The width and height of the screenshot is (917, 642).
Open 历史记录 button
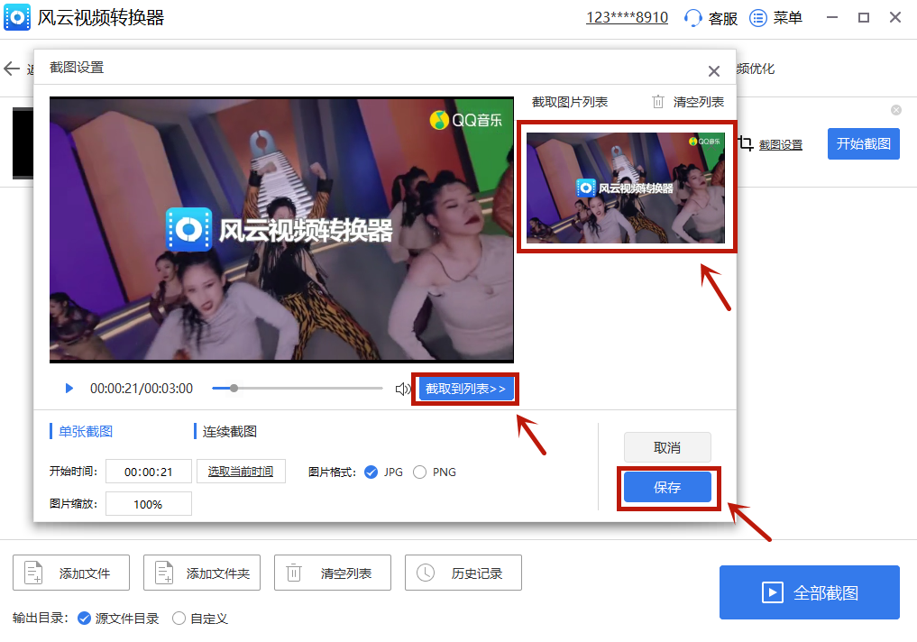(463, 573)
